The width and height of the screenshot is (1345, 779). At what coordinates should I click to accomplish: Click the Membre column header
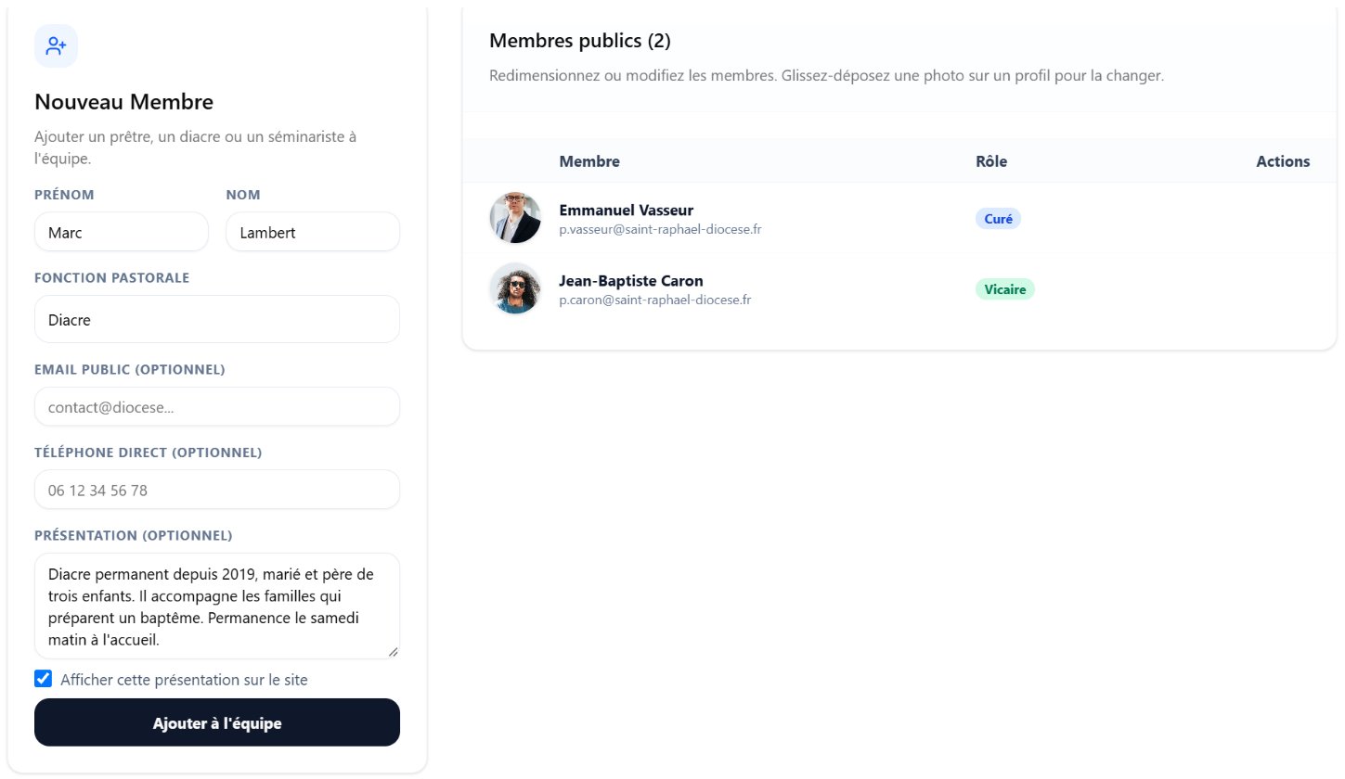pos(589,161)
